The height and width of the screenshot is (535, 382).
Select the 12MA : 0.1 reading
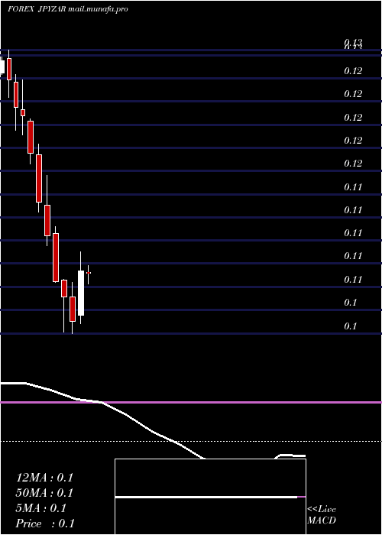(44, 478)
